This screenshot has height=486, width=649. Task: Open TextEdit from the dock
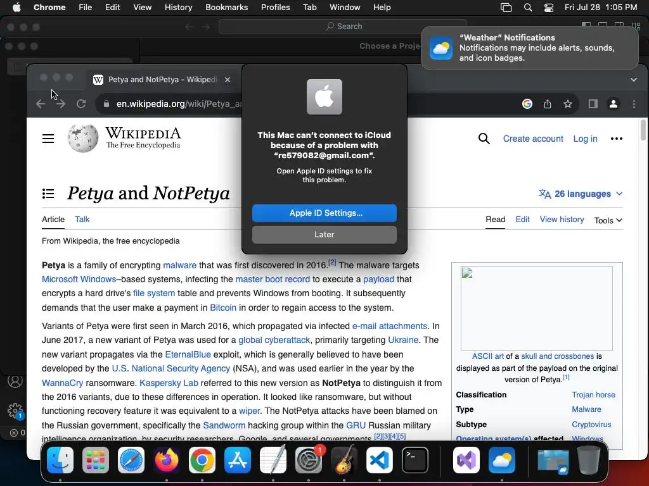point(273,460)
